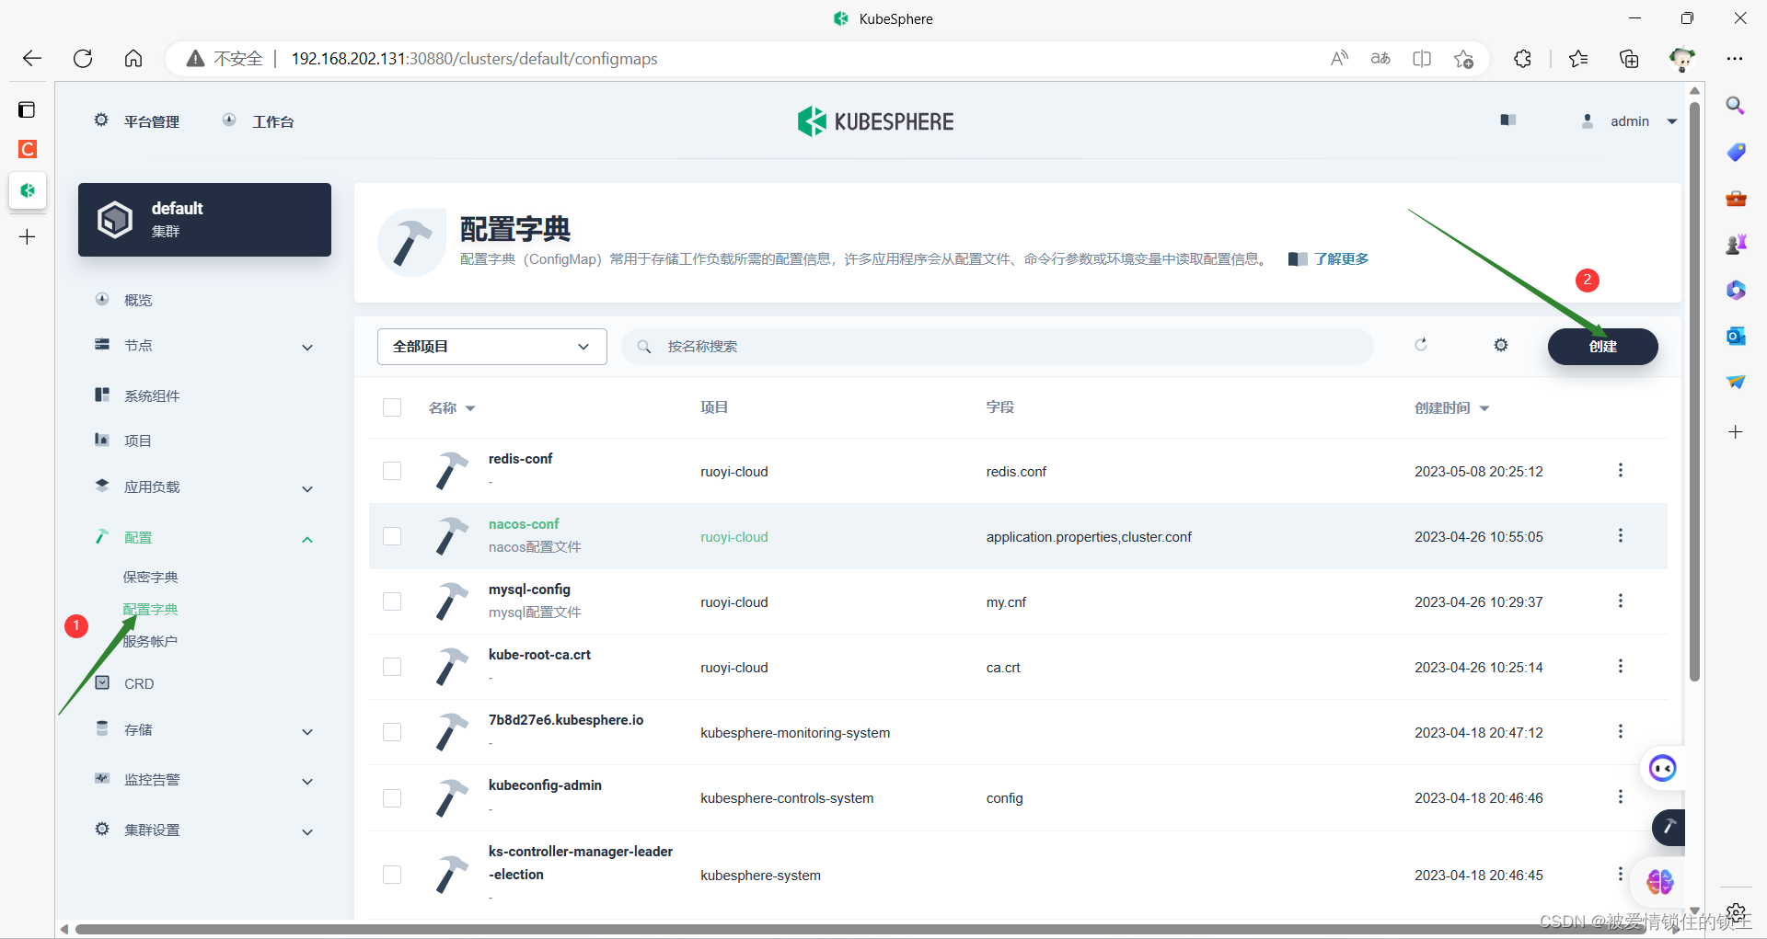Open the admin user dropdown
The image size is (1767, 939).
1630,121
